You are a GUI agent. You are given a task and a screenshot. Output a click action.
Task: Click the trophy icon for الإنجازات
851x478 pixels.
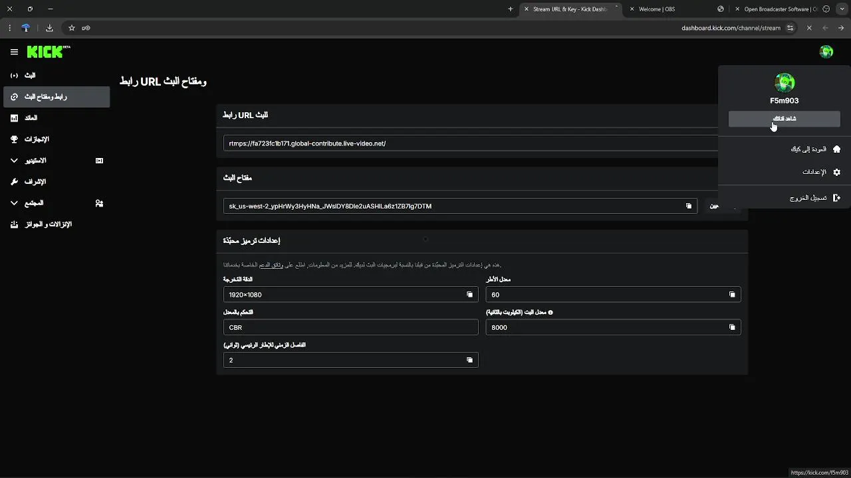14,139
